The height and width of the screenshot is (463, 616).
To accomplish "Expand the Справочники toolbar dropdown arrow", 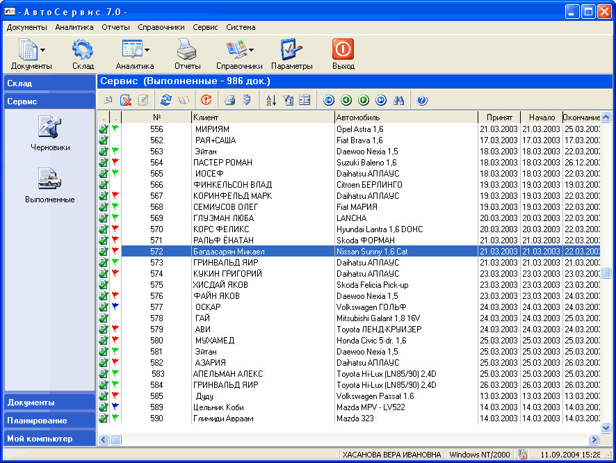I will click(250, 50).
